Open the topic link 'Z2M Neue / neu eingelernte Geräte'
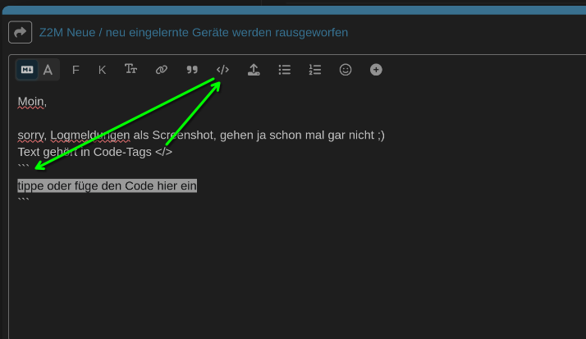Screen dimensions: 586x339 (194, 32)
